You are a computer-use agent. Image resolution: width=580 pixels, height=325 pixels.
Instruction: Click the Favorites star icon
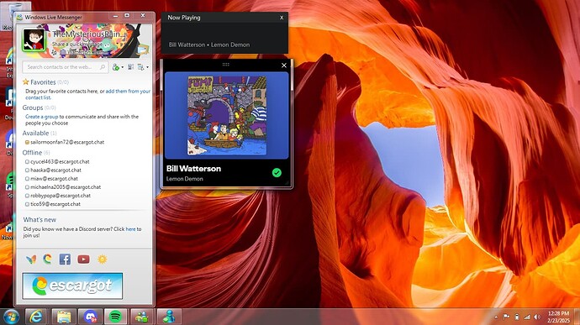[25, 81]
